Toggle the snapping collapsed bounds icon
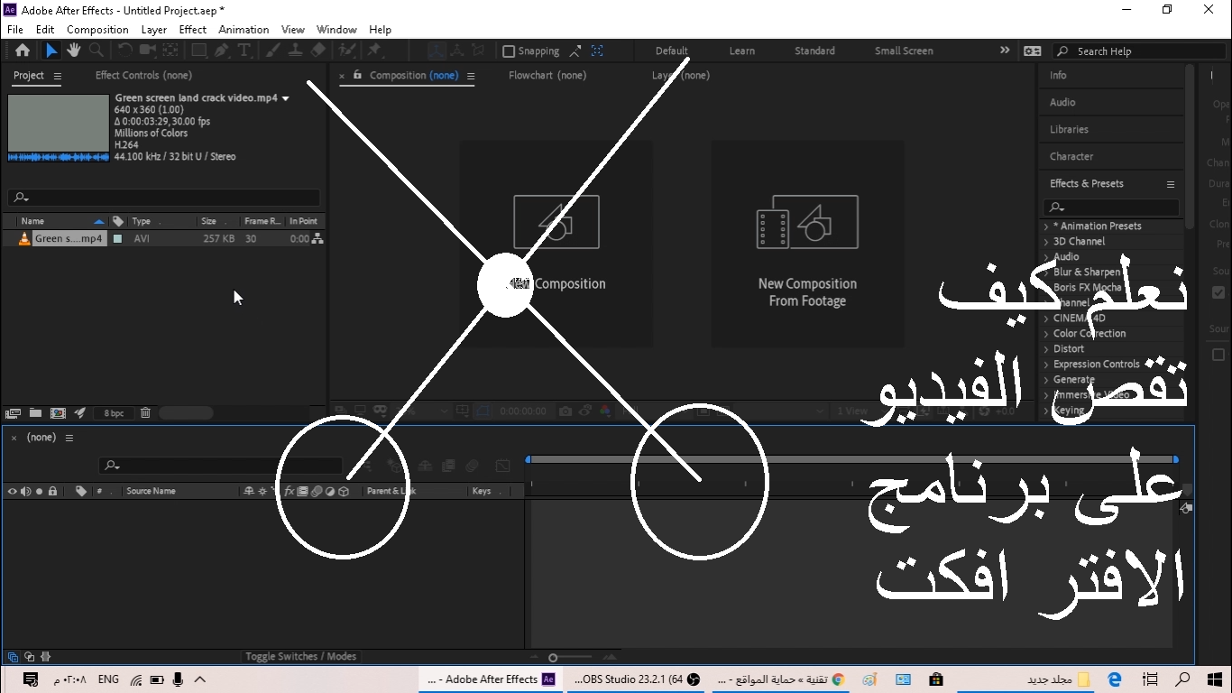Image resolution: width=1232 pixels, height=693 pixels. (x=597, y=51)
